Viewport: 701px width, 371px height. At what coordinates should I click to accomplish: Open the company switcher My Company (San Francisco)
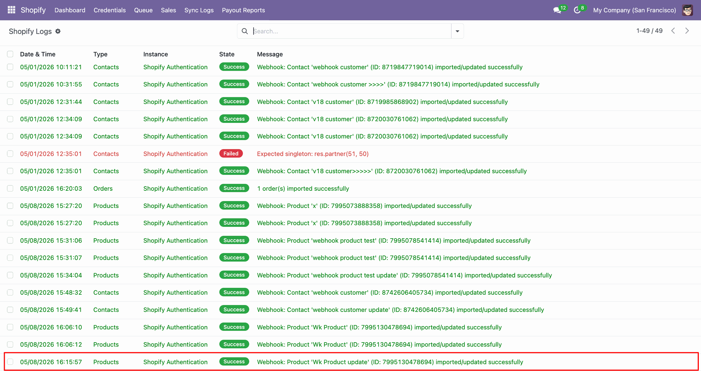(635, 10)
